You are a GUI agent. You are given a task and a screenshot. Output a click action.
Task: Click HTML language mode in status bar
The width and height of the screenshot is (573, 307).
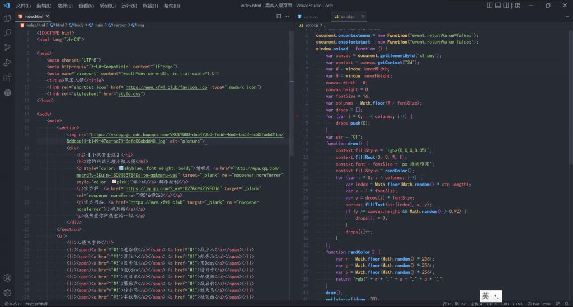pyautogui.click(x=518, y=304)
